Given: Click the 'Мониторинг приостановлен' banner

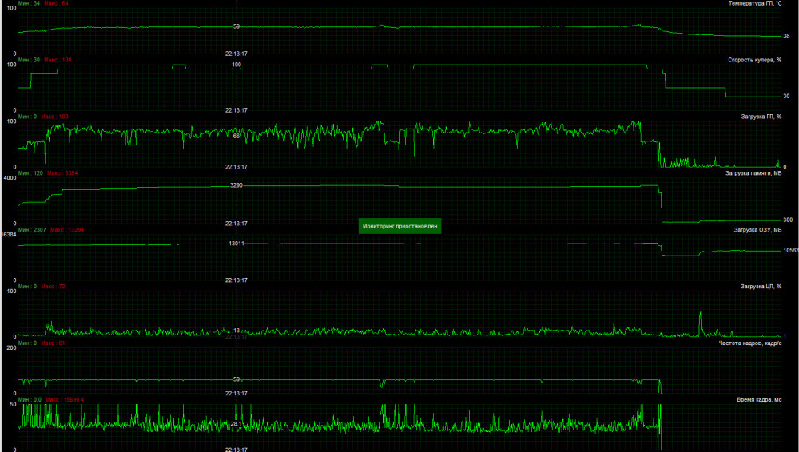Looking at the screenshot, I should coord(399,226).
